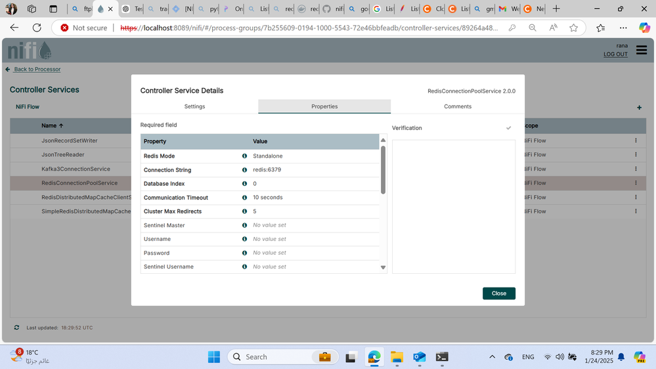Open the clock showing 8:29 PM

click(x=599, y=357)
